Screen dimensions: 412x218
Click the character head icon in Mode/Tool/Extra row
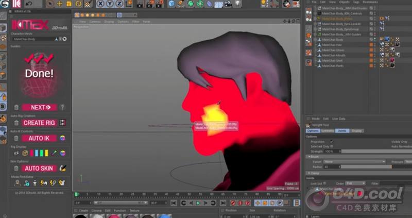(x=18, y=183)
